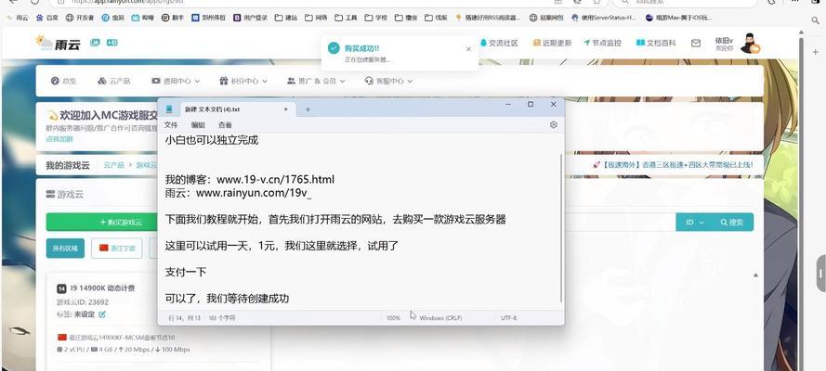
Task: Open the 百度 bookmark
Action: click(46, 18)
